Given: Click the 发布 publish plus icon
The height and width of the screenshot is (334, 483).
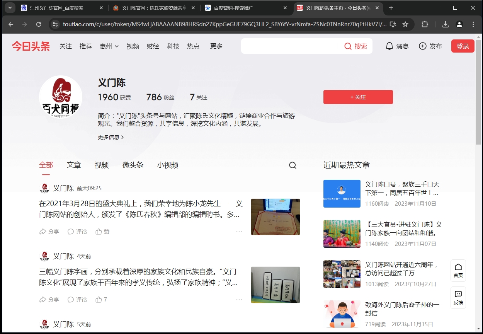Looking at the screenshot, I should click(423, 46).
